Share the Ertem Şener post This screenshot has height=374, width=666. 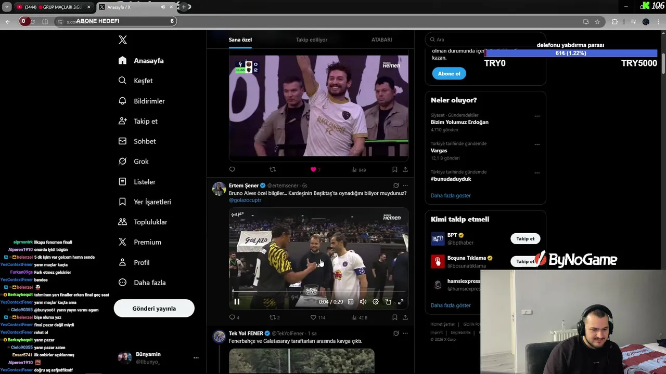tap(405, 317)
